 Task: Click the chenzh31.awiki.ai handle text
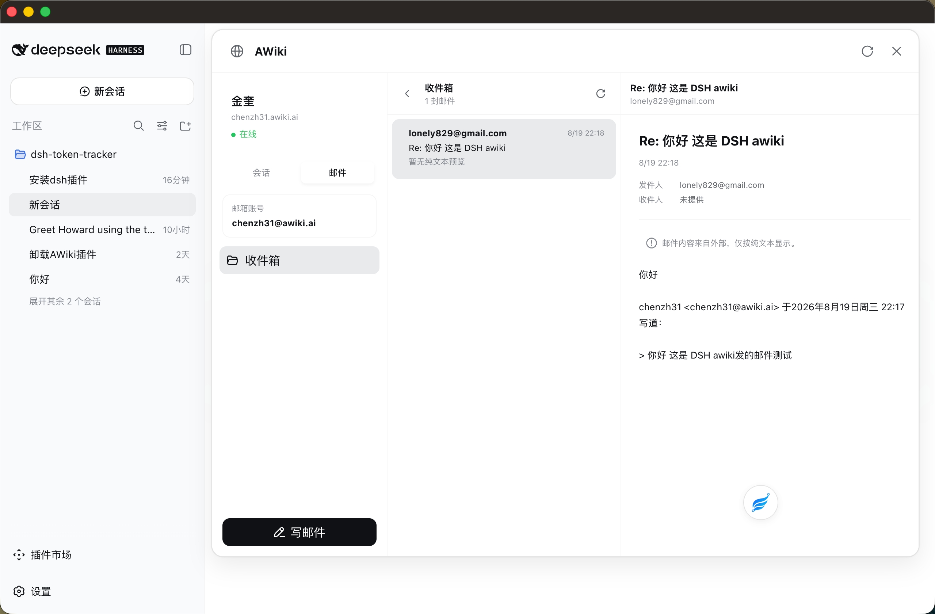click(264, 117)
